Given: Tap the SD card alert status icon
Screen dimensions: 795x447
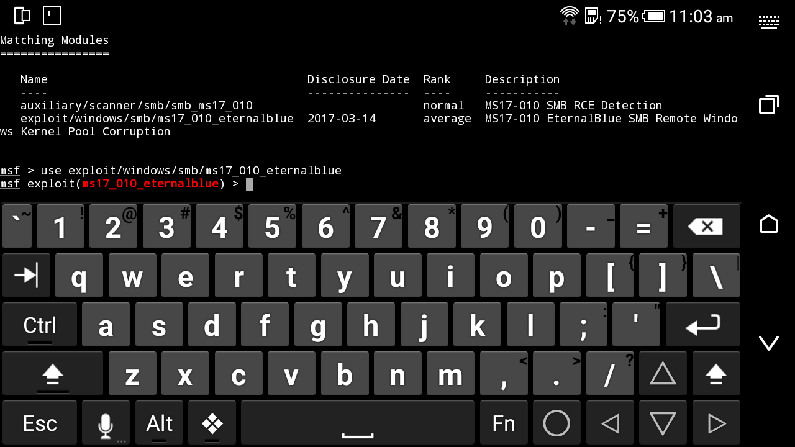Looking at the screenshot, I should (x=593, y=16).
